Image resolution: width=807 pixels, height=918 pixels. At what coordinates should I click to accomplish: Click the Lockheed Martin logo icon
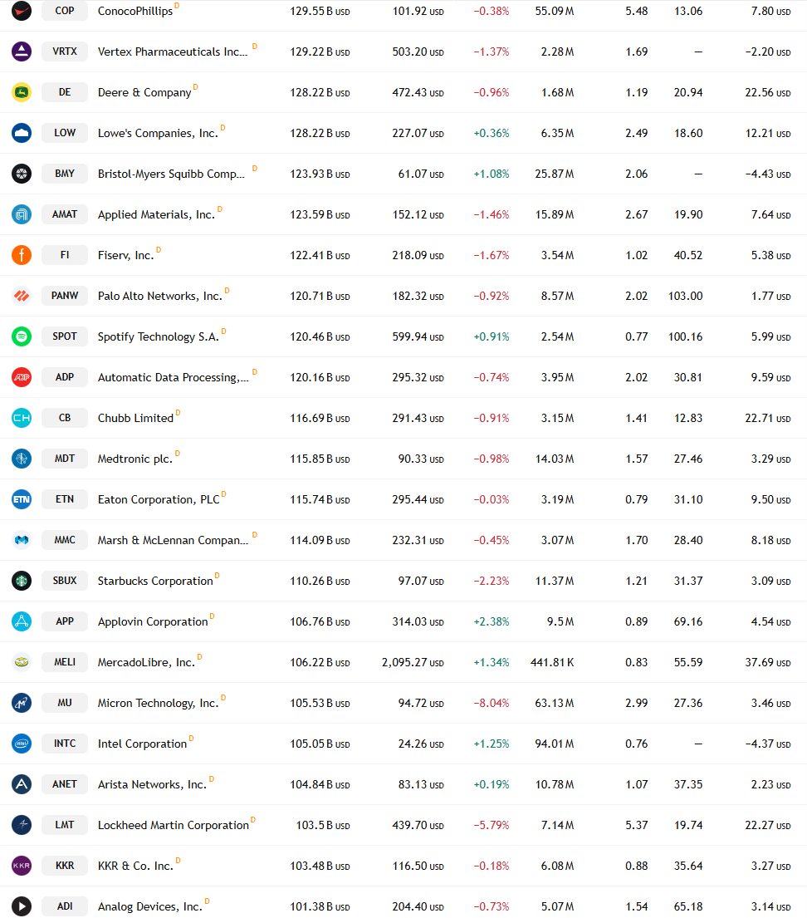coord(22,824)
